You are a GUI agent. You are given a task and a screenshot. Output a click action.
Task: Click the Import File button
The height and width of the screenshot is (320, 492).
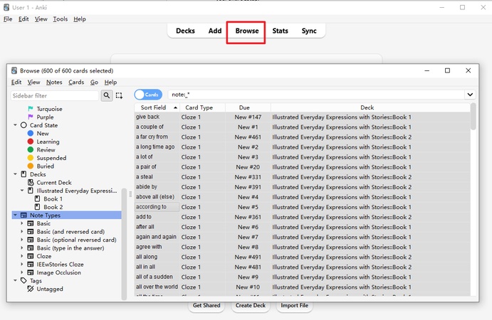click(294, 306)
